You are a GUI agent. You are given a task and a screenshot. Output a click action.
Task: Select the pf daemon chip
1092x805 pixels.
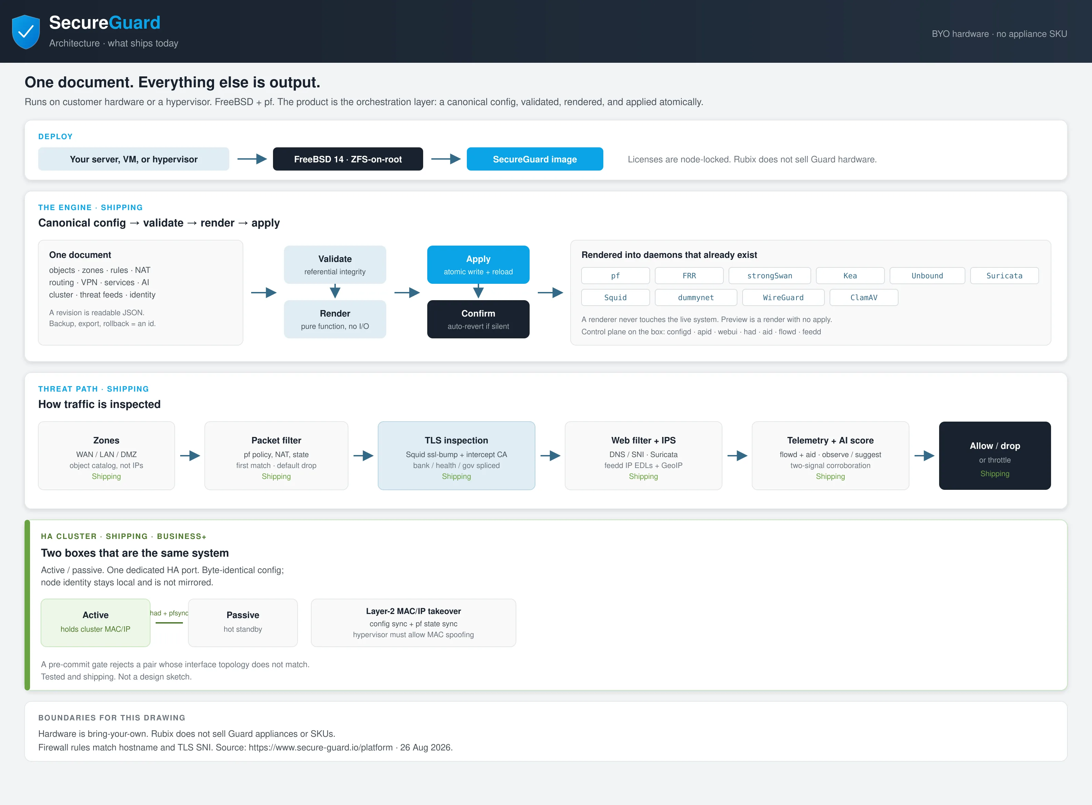(615, 276)
